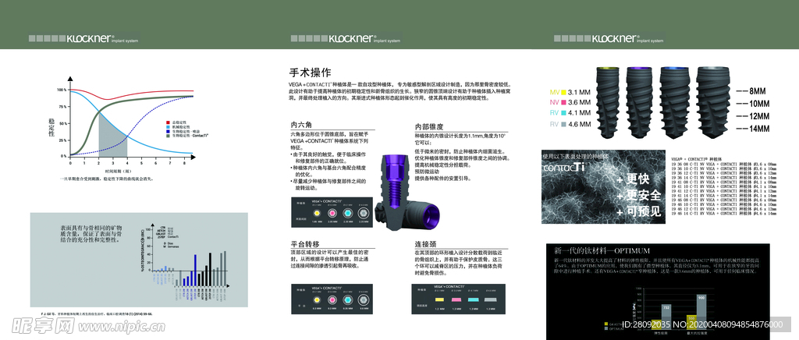
Task: Click the 732 bar in OPTIMUM chart
Action: [x=665, y=316]
